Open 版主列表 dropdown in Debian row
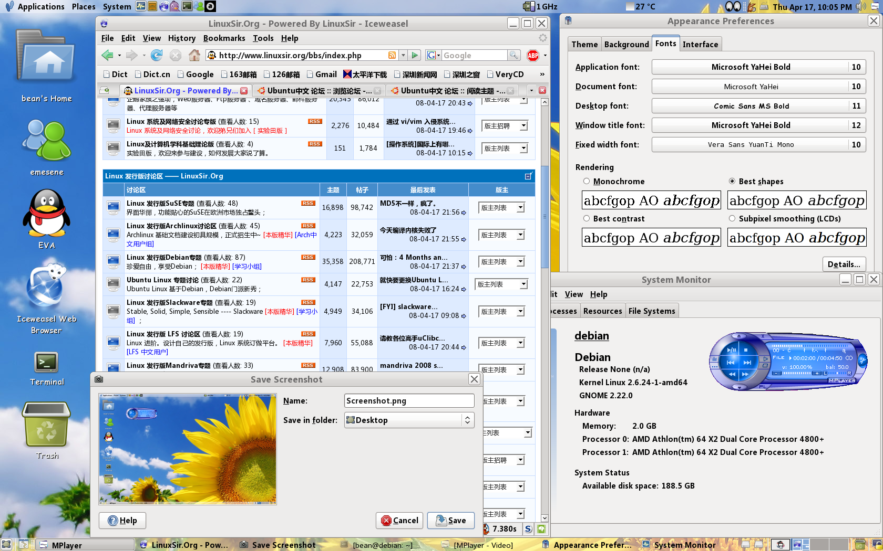 click(501, 262)
